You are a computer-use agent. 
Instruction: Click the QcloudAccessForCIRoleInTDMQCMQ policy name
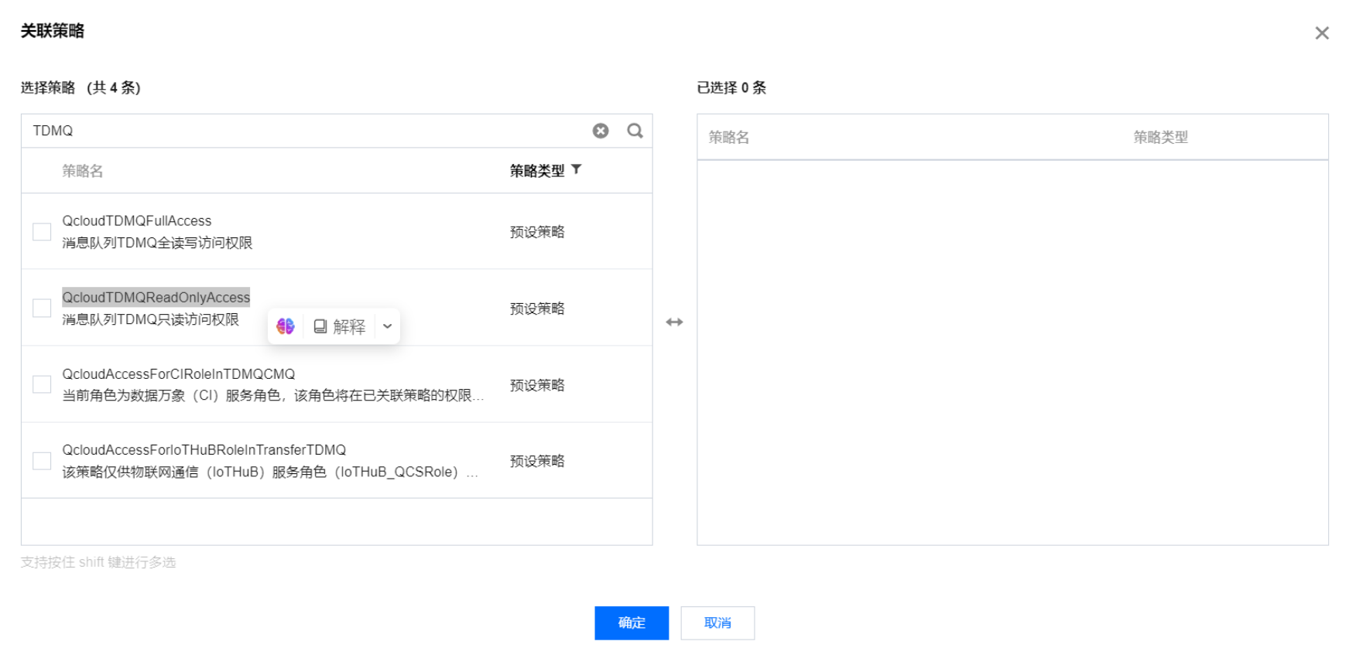pos(179,373)
